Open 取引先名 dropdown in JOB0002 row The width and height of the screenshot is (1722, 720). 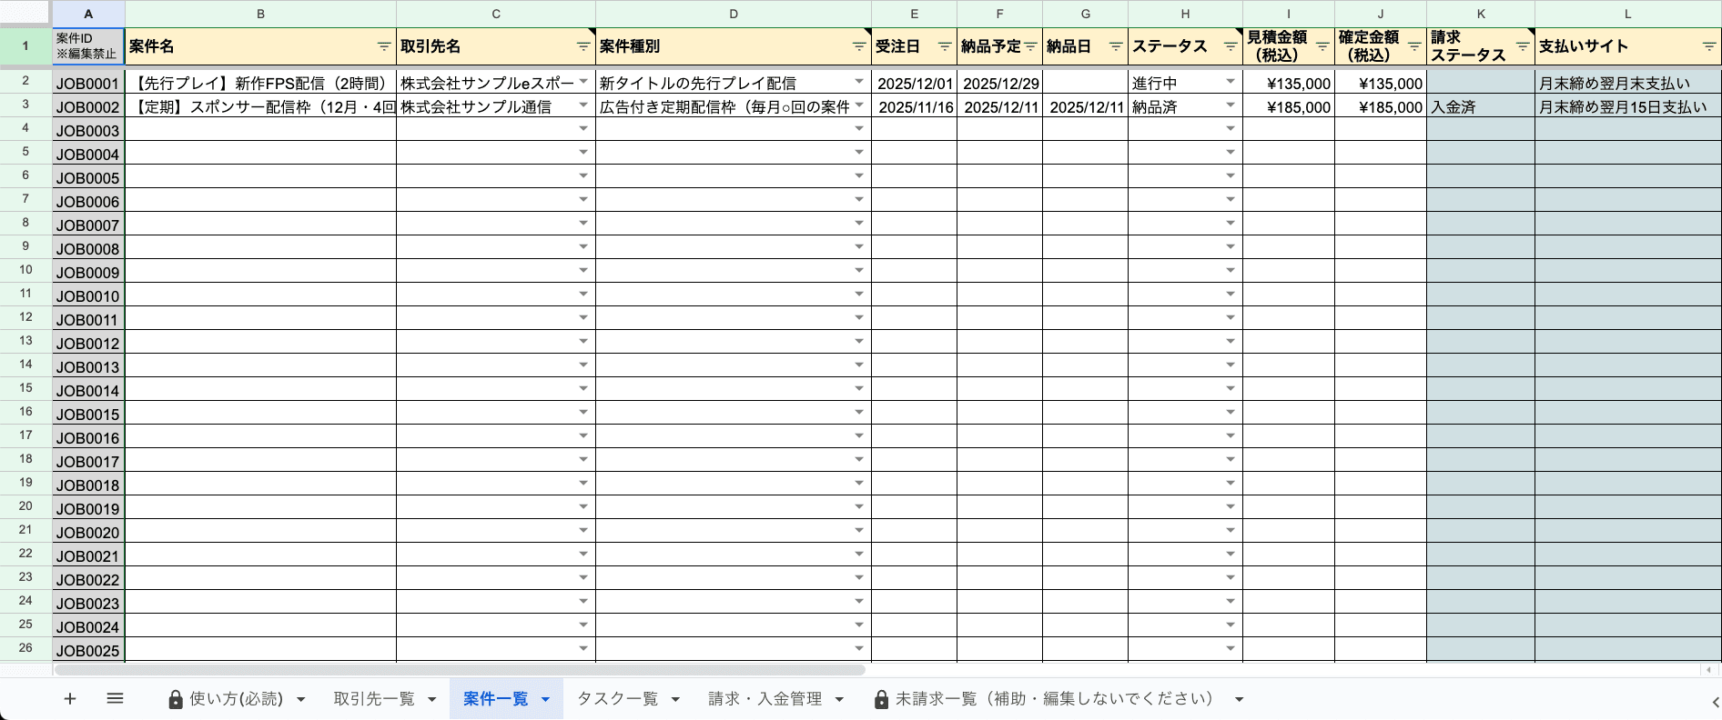coord(583,105)
